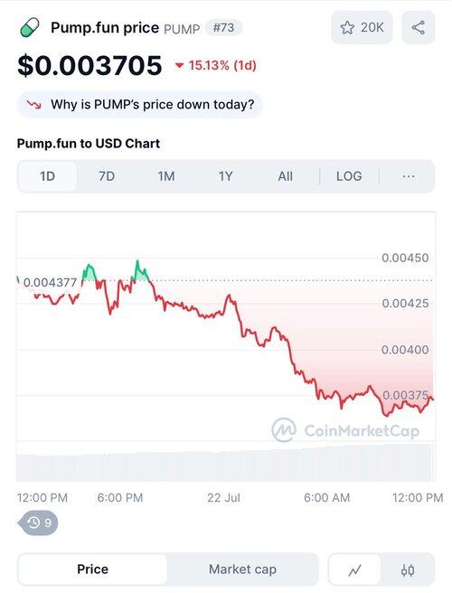
Task: Click the green pill Pump.fun logo
Action: pos(30,28)
